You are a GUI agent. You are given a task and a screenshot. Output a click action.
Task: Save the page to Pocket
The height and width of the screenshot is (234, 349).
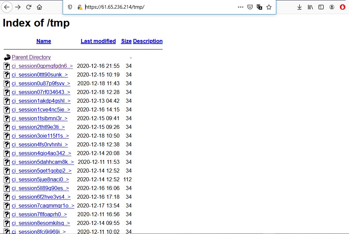[x=250, y=7]
